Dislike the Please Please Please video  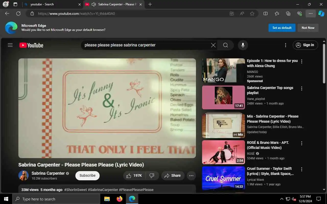coord(152,175)
